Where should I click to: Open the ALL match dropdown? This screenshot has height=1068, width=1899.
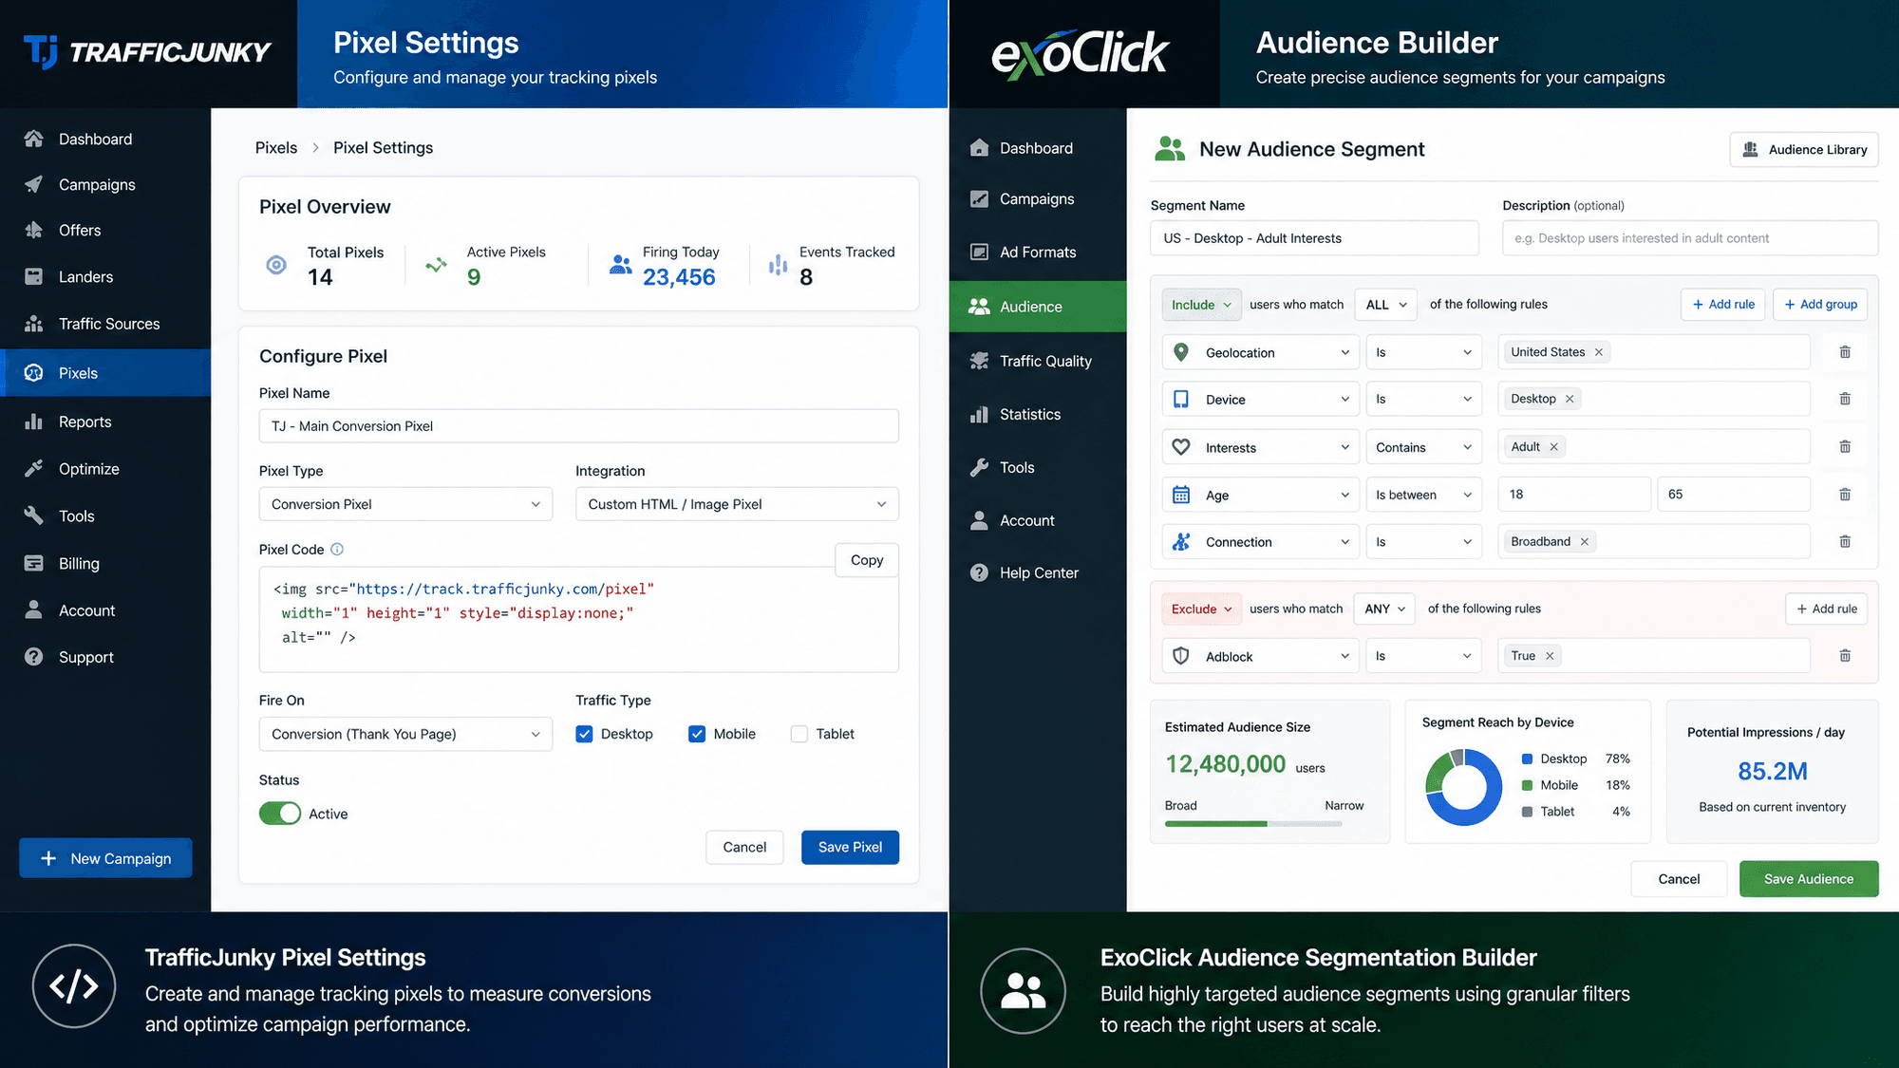[1385, 305]
